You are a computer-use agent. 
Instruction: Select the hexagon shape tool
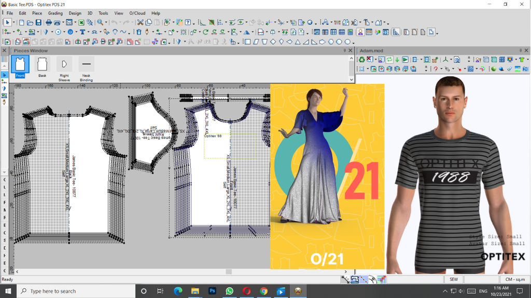331,42
